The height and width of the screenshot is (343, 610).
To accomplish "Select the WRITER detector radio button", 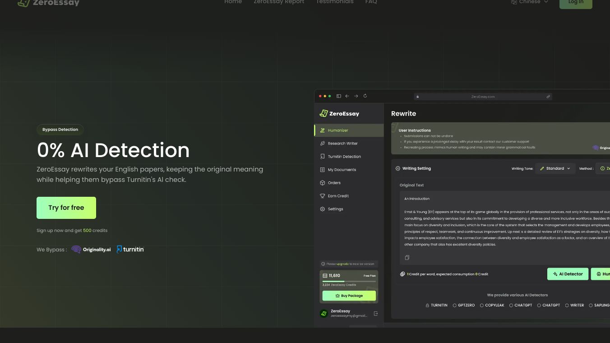I will click(567, 306).
